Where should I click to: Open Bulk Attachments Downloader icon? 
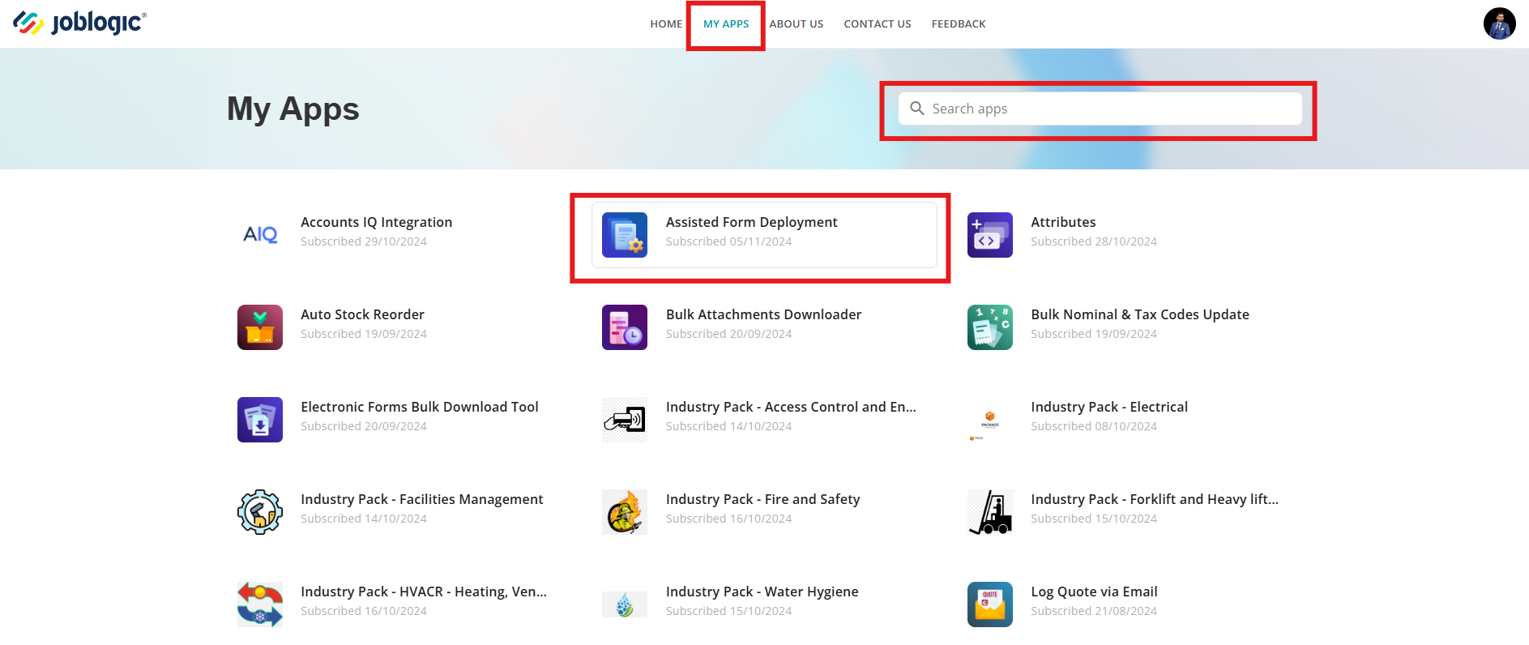[x=625, y=327]
